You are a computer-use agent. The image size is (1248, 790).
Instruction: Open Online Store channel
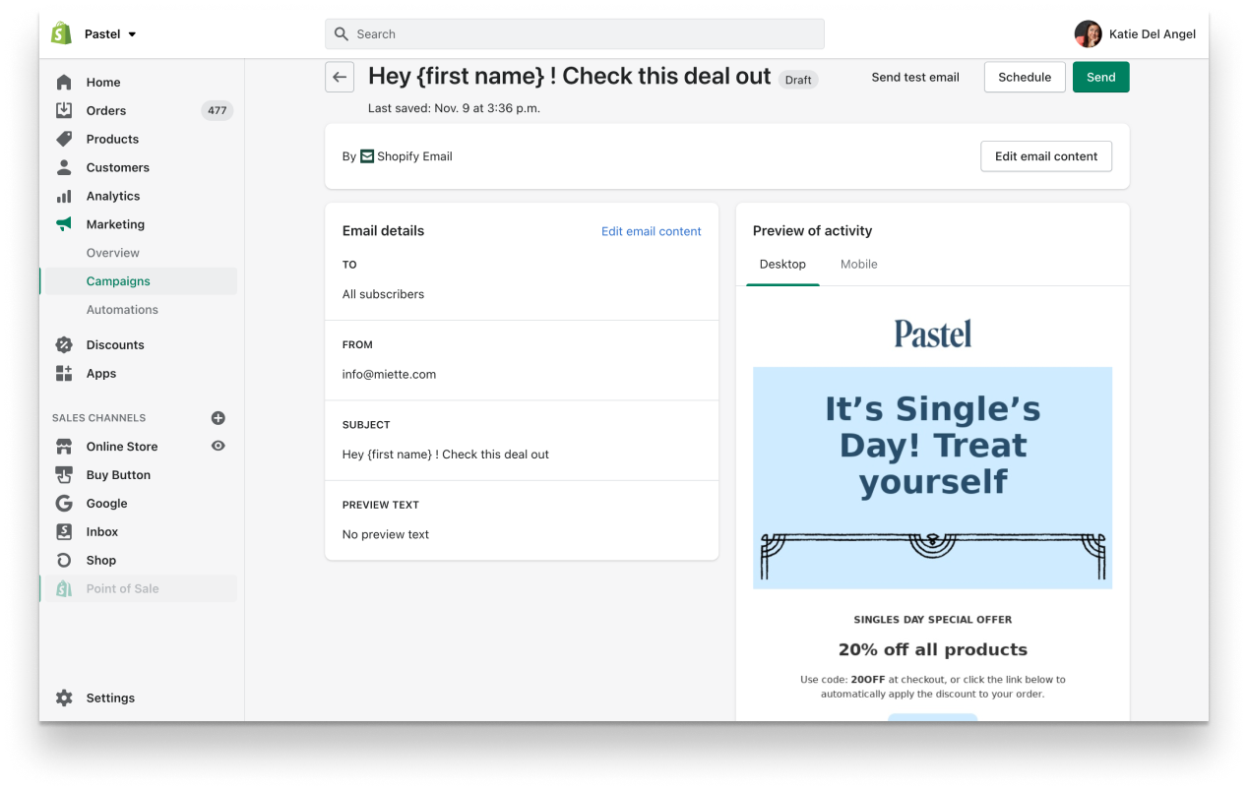122,447
